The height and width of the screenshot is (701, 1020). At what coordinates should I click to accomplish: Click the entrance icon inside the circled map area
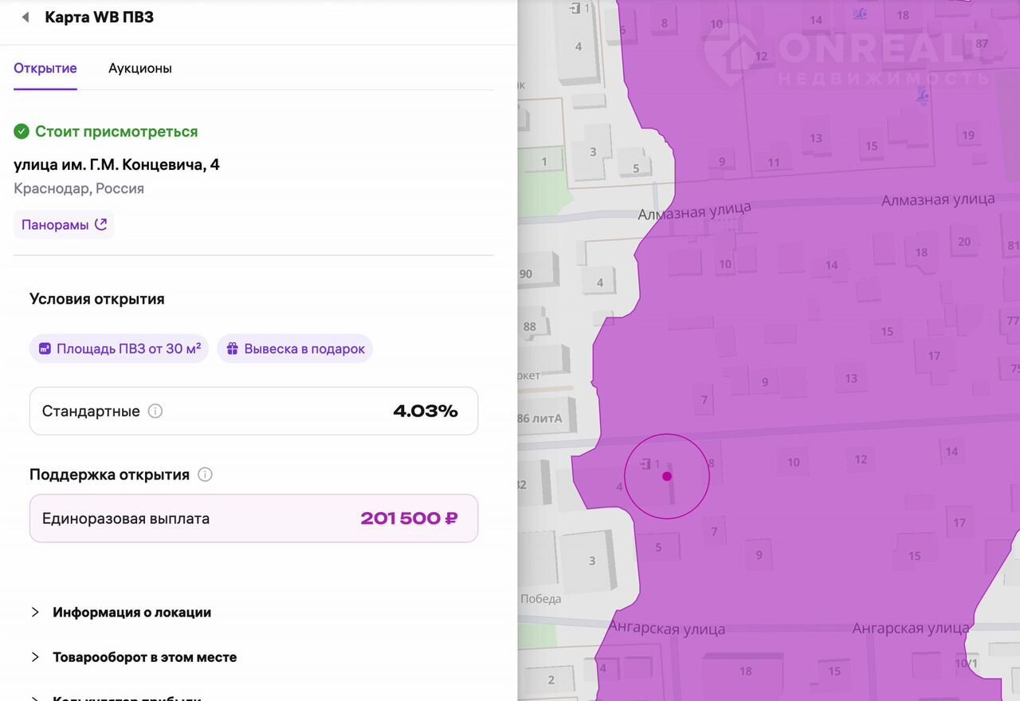[645, 463]
